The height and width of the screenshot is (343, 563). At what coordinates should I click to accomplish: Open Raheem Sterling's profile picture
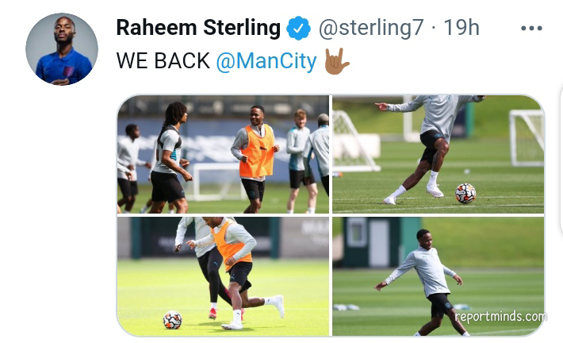click(62, 49)
